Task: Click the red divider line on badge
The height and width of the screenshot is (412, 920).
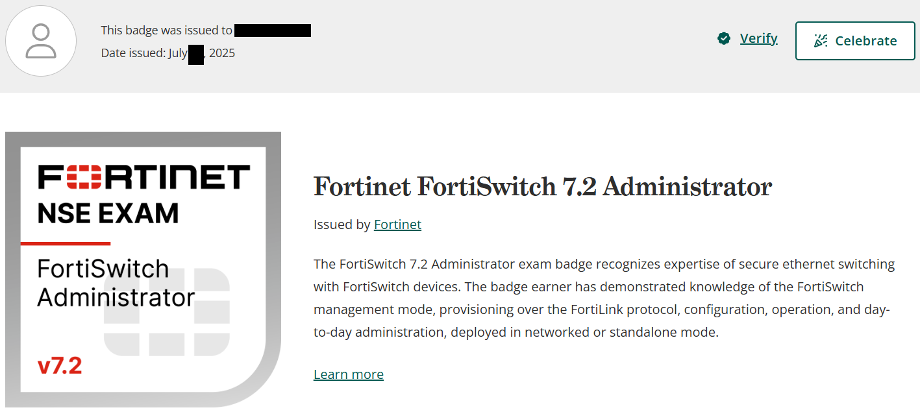Action: (x=66, y=244)
